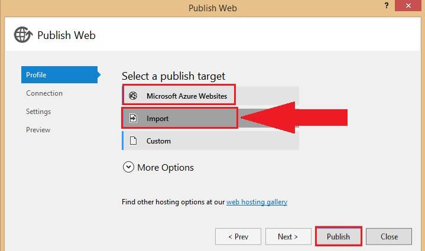
Task: Open the Settings step
Action: pos(38,112)
